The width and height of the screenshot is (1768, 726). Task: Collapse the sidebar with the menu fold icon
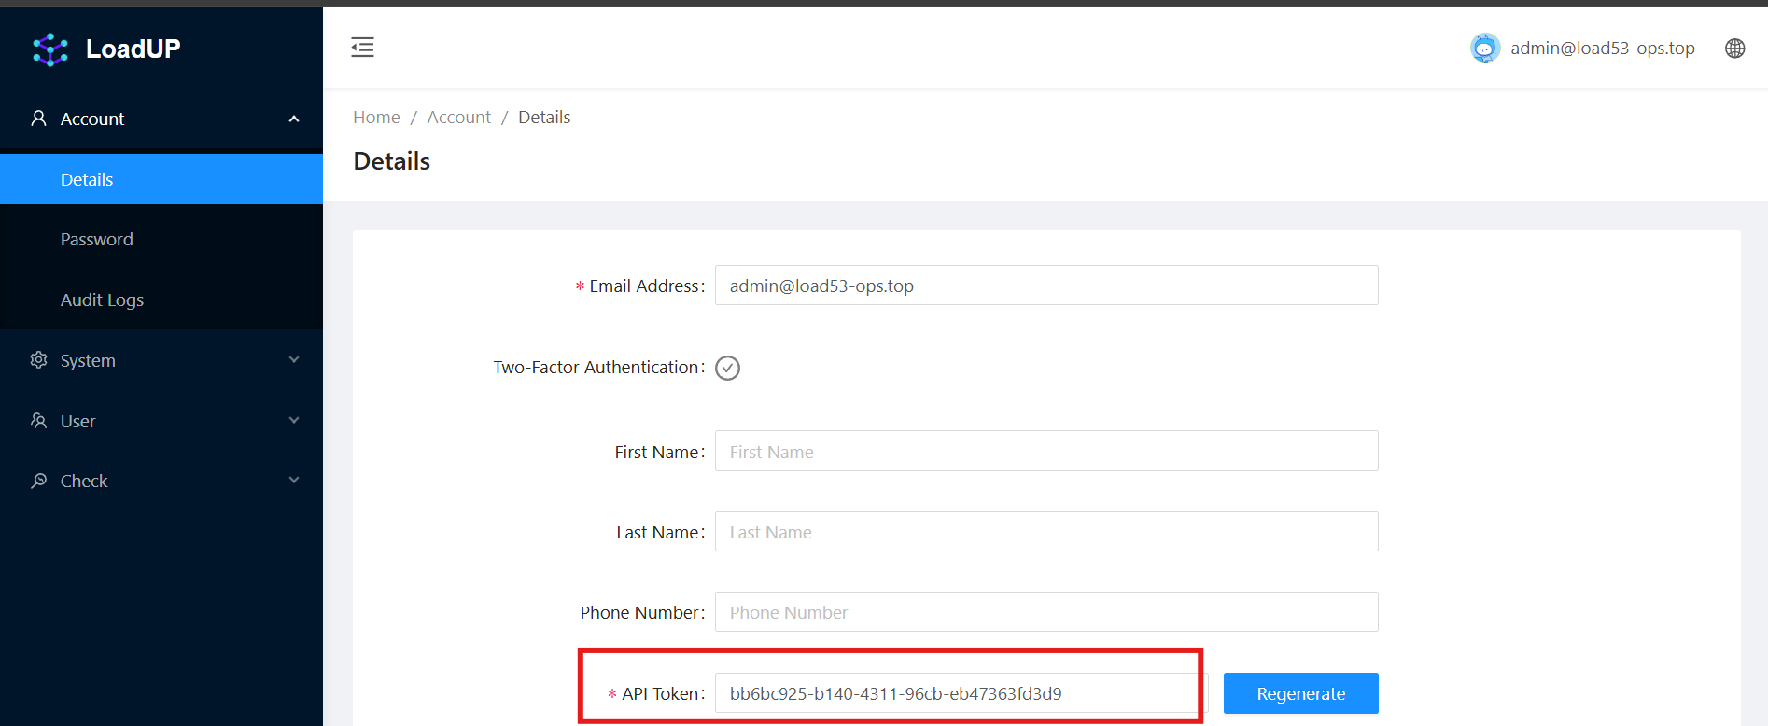click(x=362, y=48)
